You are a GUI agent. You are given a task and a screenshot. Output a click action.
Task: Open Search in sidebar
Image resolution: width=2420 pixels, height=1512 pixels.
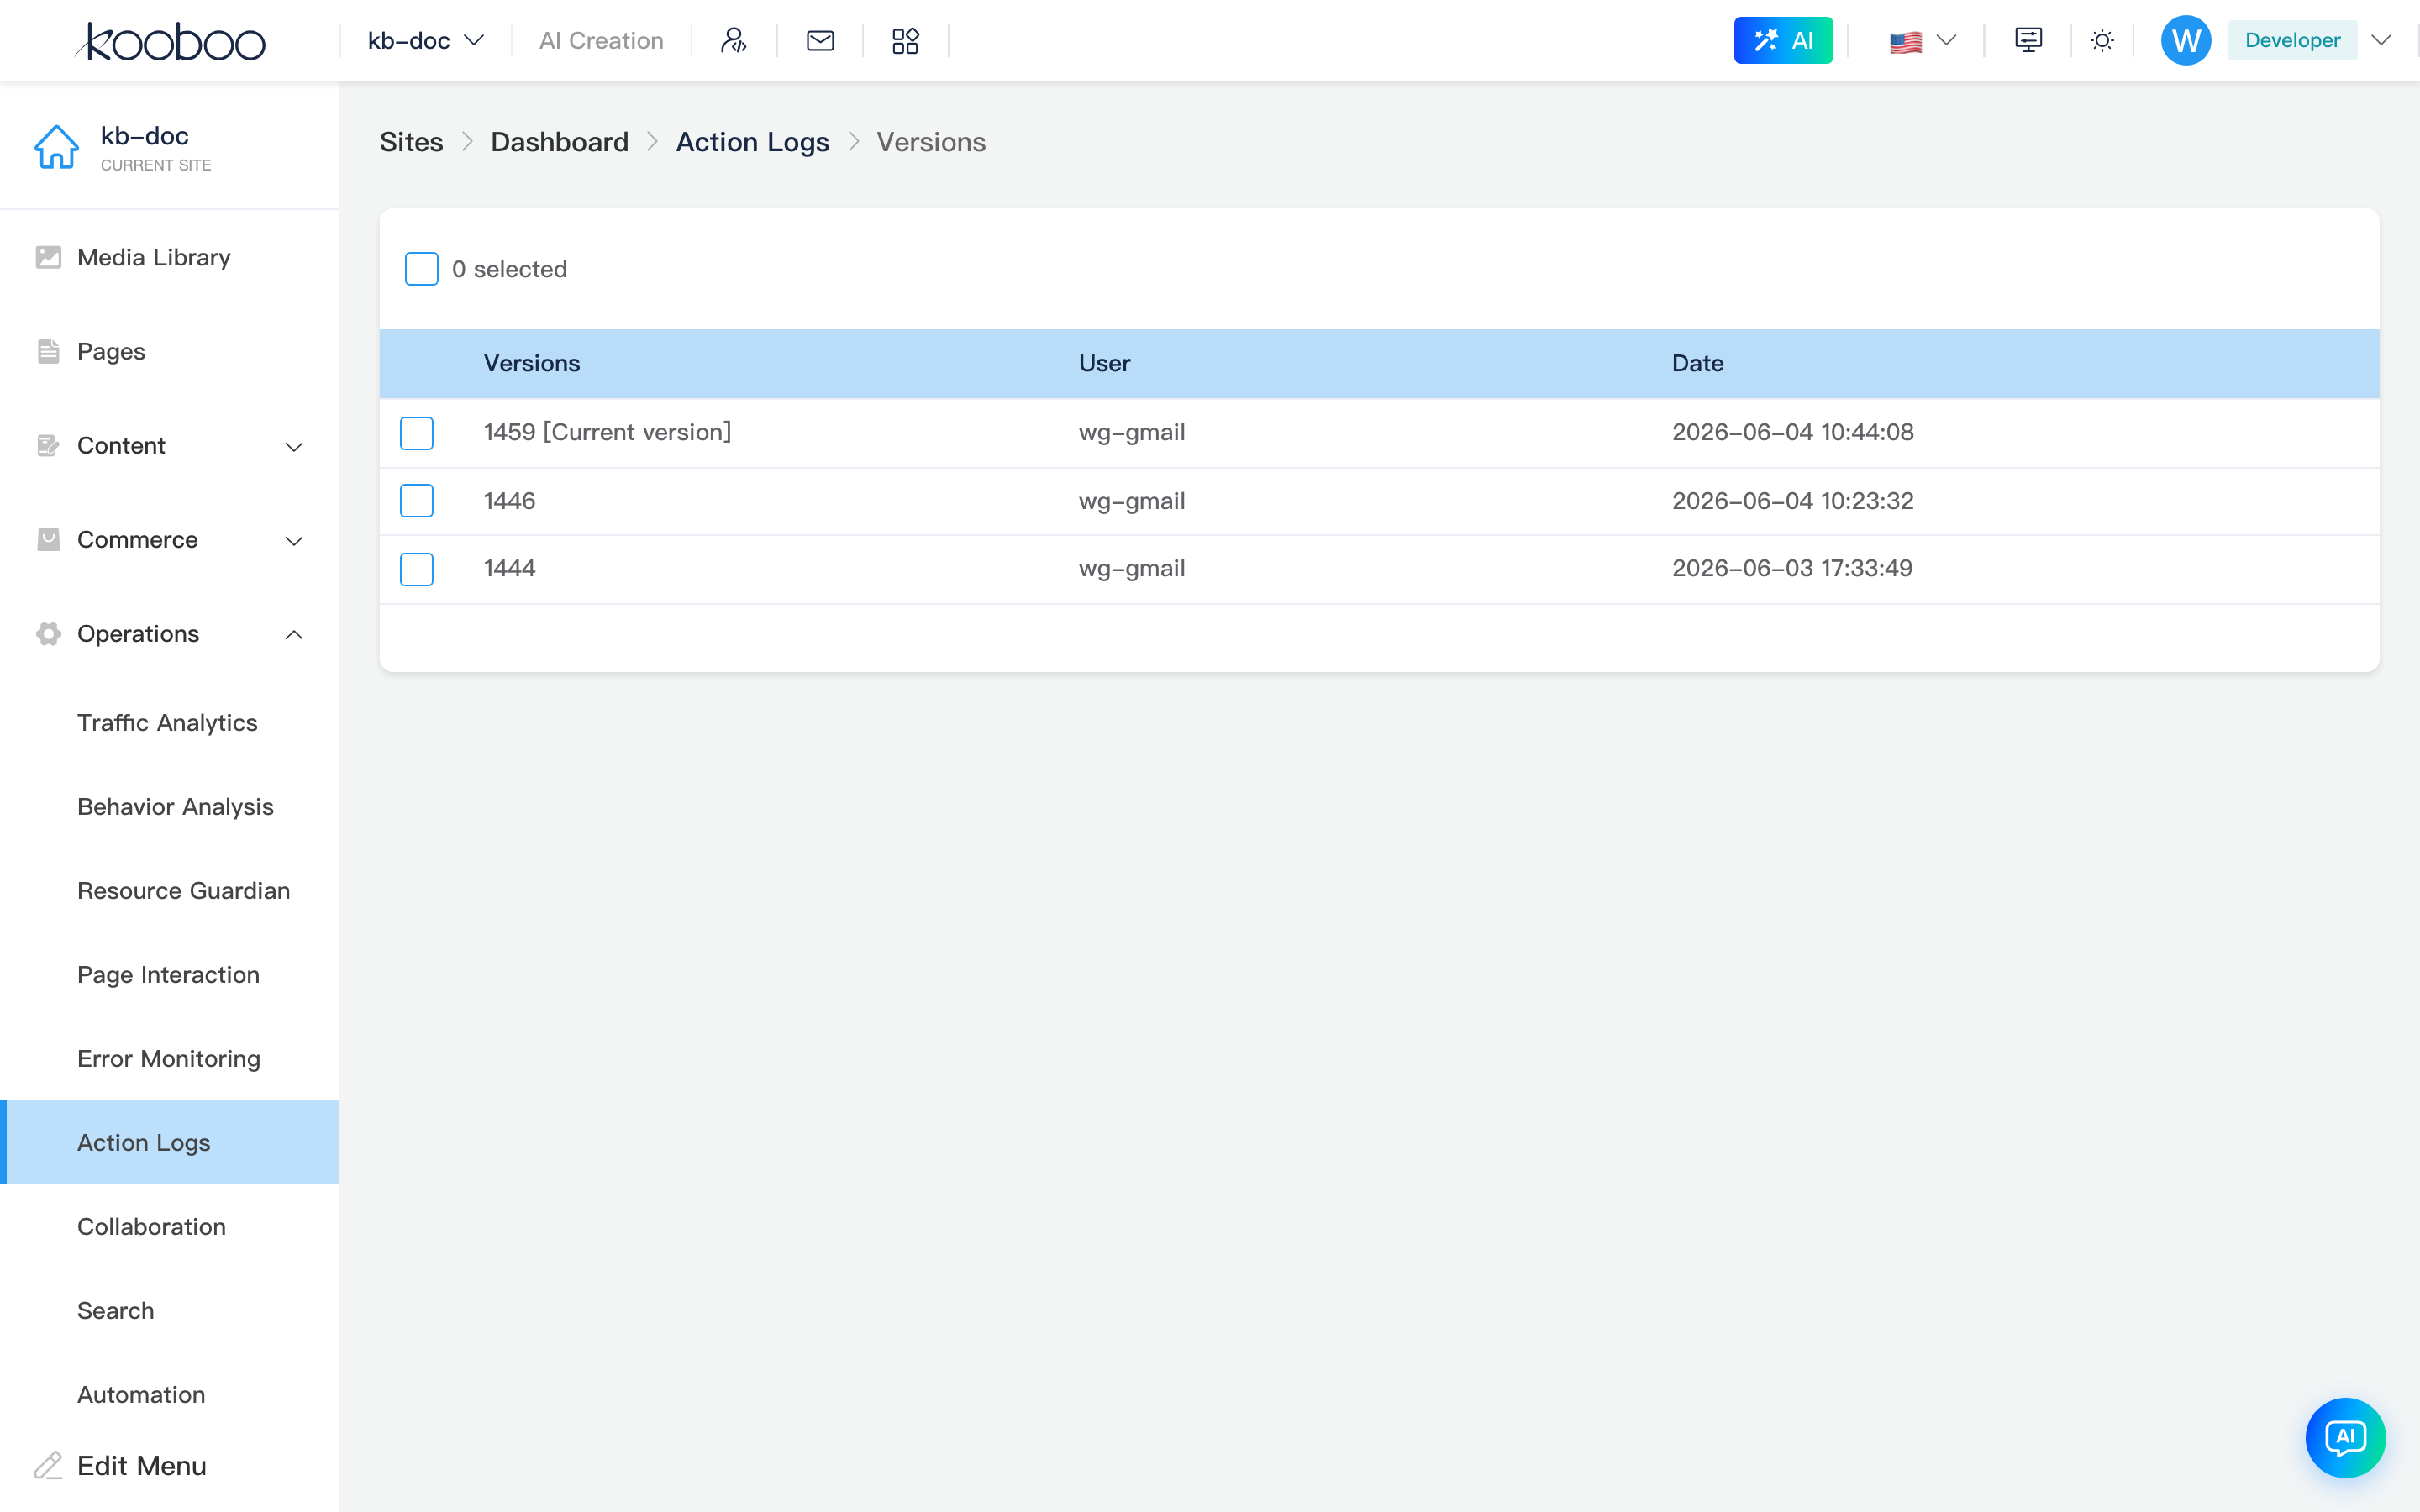[x=115, y=1310]
